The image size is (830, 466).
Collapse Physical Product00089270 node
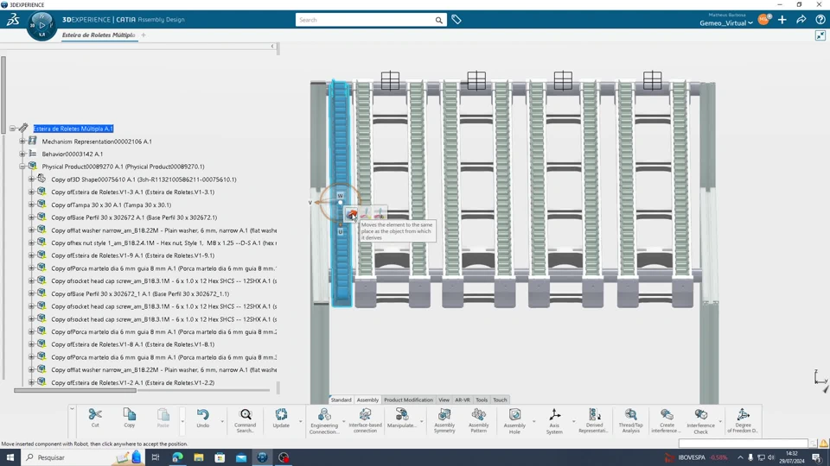coord(22,167)
